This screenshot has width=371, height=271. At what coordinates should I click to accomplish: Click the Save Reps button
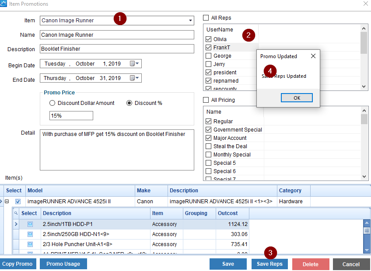pos(269,264)
